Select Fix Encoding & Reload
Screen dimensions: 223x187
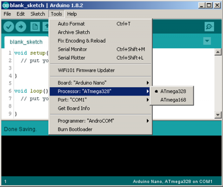[100, 41]
